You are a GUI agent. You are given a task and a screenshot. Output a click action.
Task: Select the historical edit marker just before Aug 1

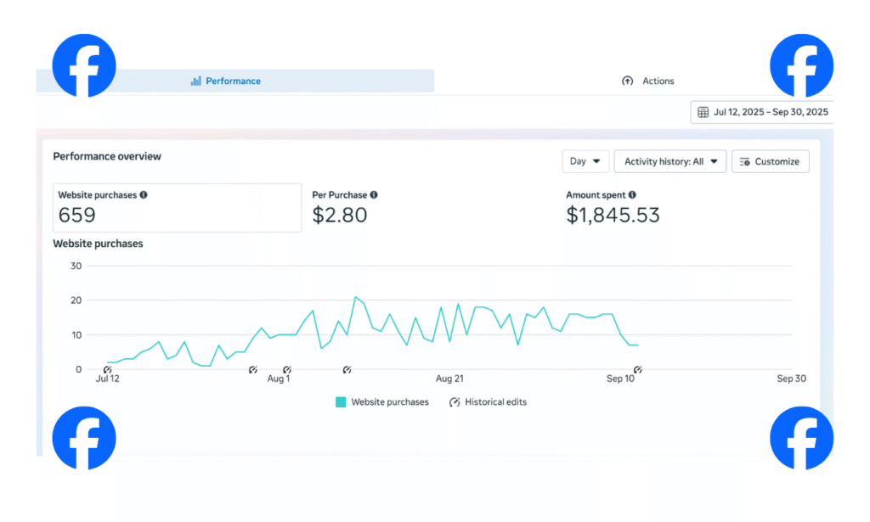point(252,369)
